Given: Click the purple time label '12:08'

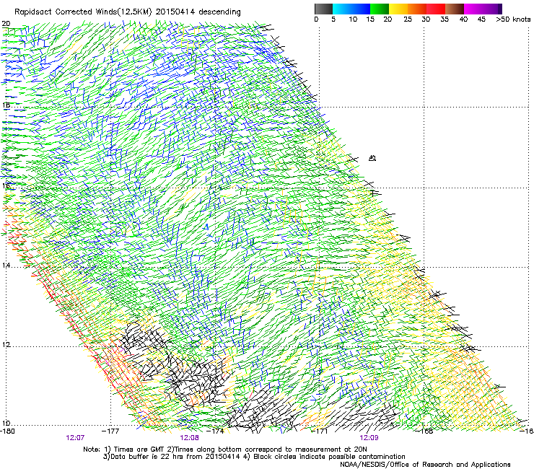Looking at the screenshot, I should tap(189, 438).
